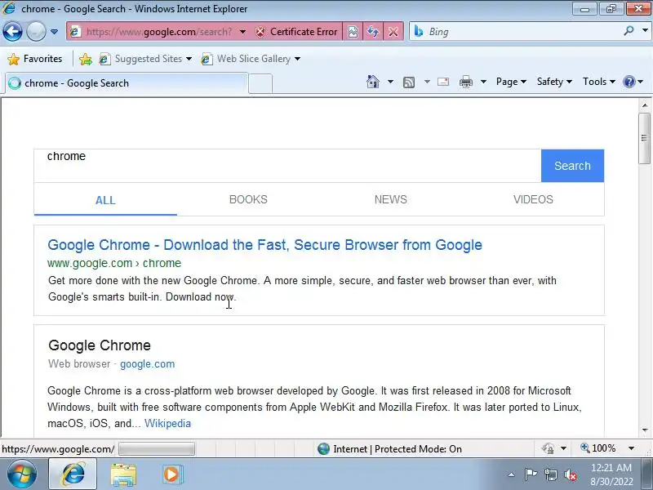
Task: Click the greyed Forward arrow button
Action: [36, 31]
